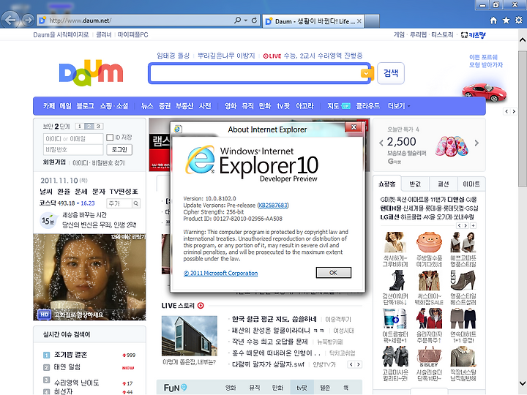Image resolution: width=527 pixels, height=395 pixels.
Task: Check the ID 저장 checkbox
Action: [x=110, y=138]
